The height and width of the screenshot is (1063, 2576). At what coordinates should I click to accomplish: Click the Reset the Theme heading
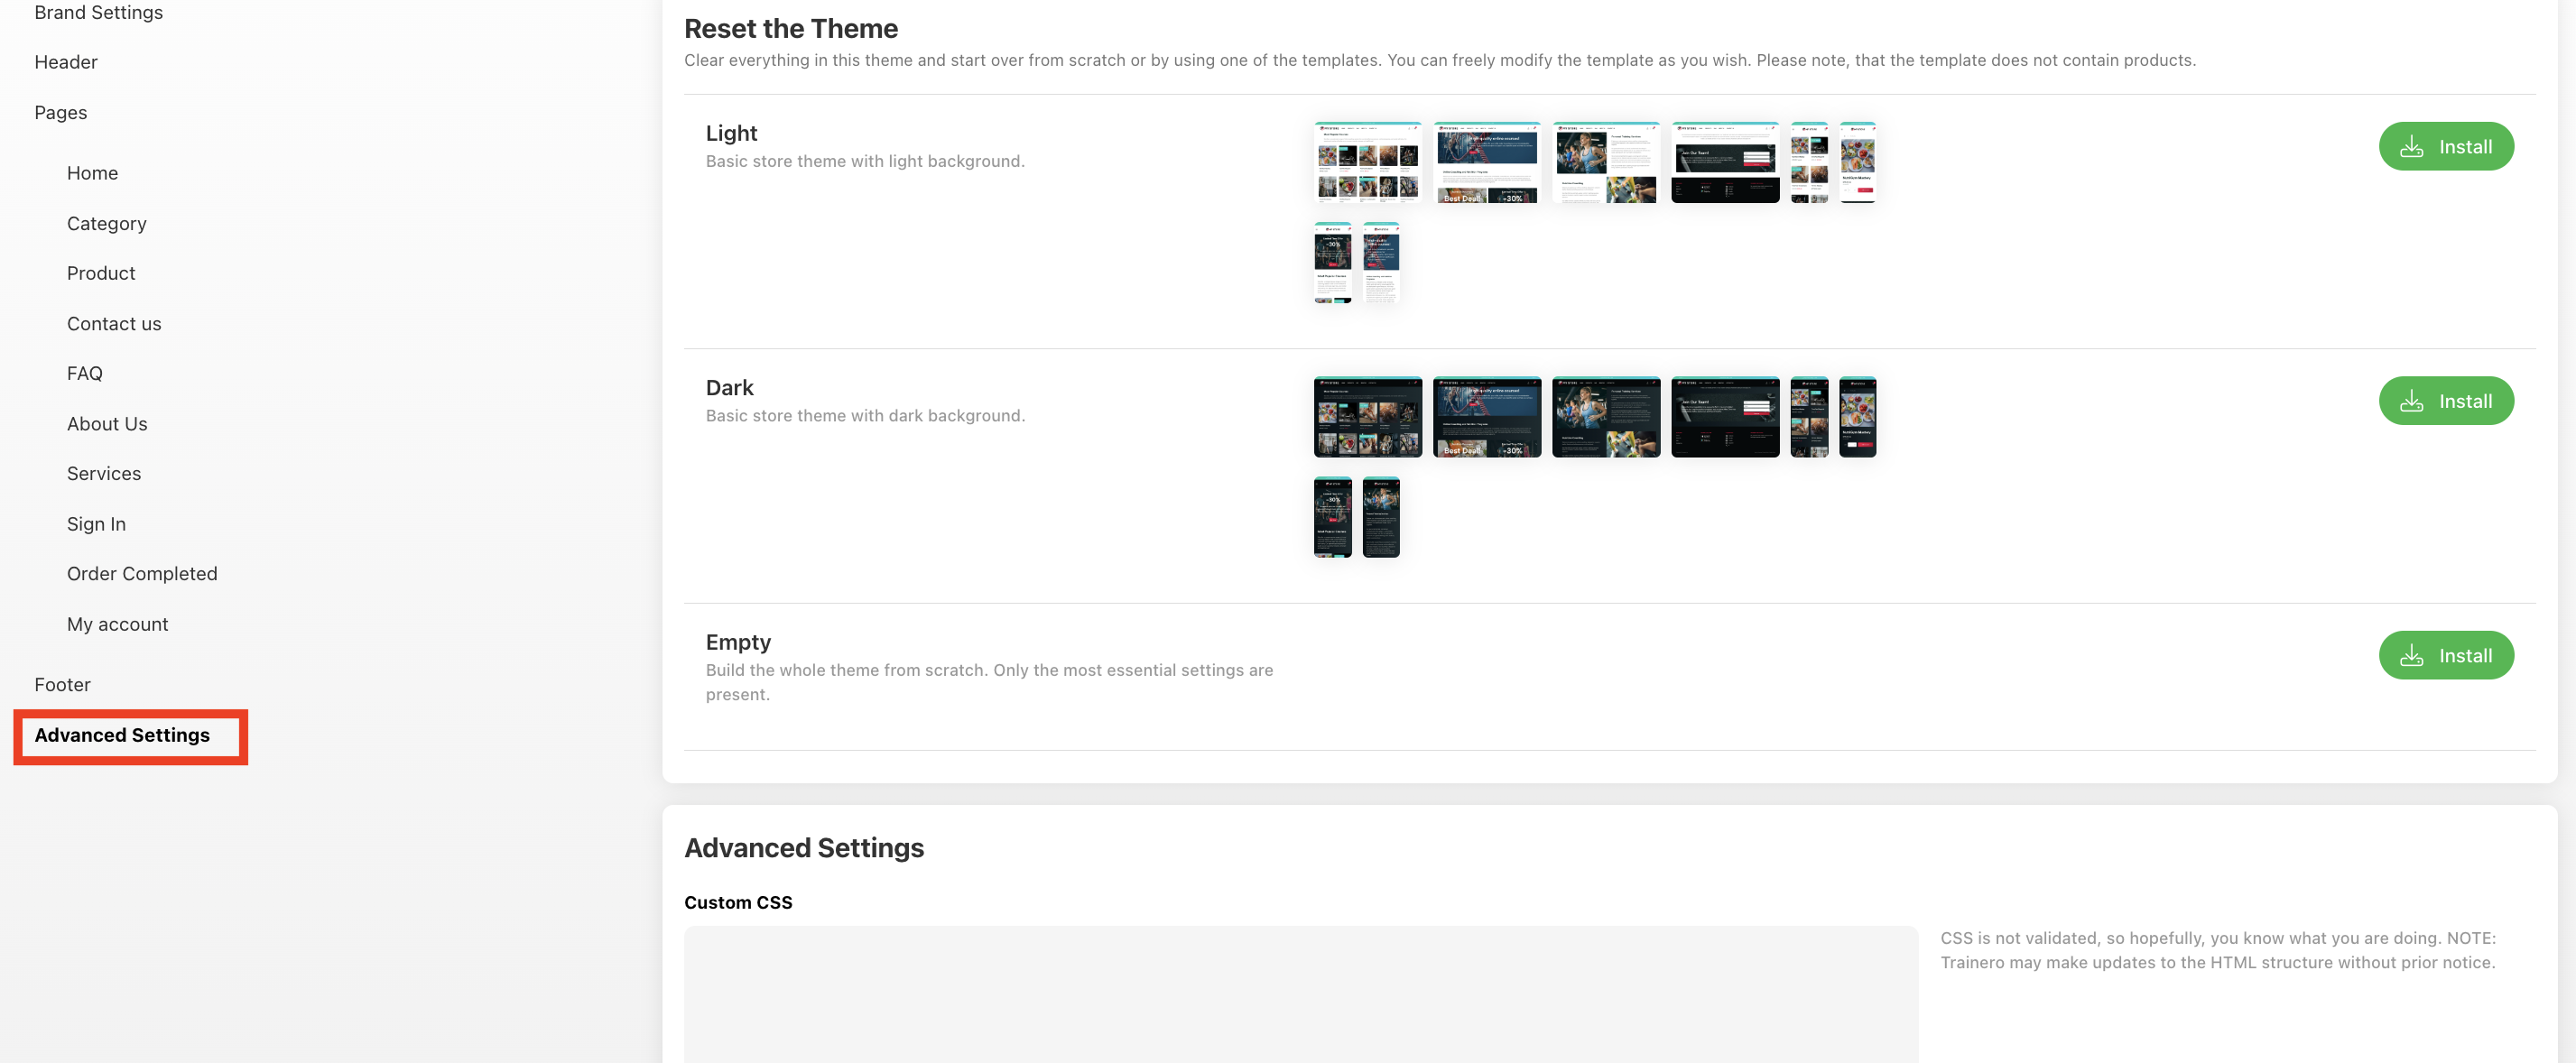(790, 28)
